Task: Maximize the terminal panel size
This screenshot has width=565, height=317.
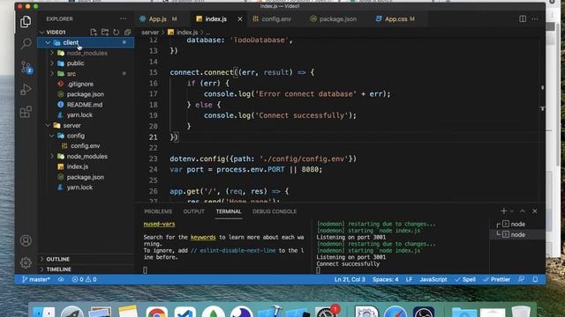Action: [x=523, y=211]
